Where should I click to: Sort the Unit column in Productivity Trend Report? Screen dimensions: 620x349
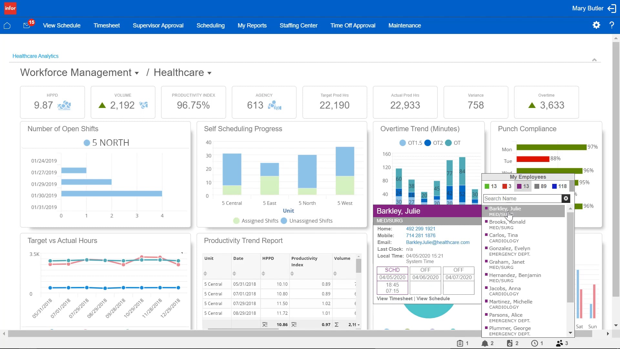[205, 274]
